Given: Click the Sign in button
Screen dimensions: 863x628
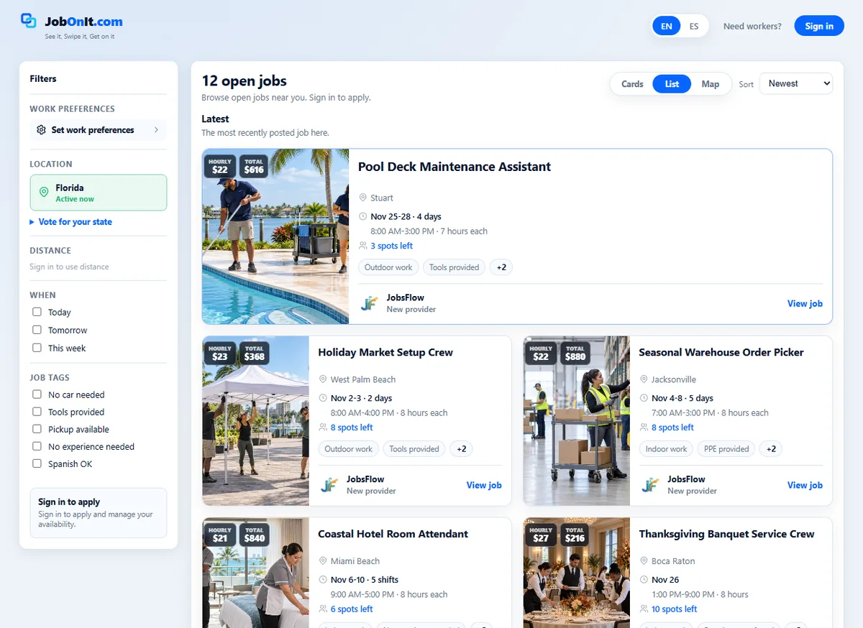Looking at the screenshot, I should coord(819,26).
